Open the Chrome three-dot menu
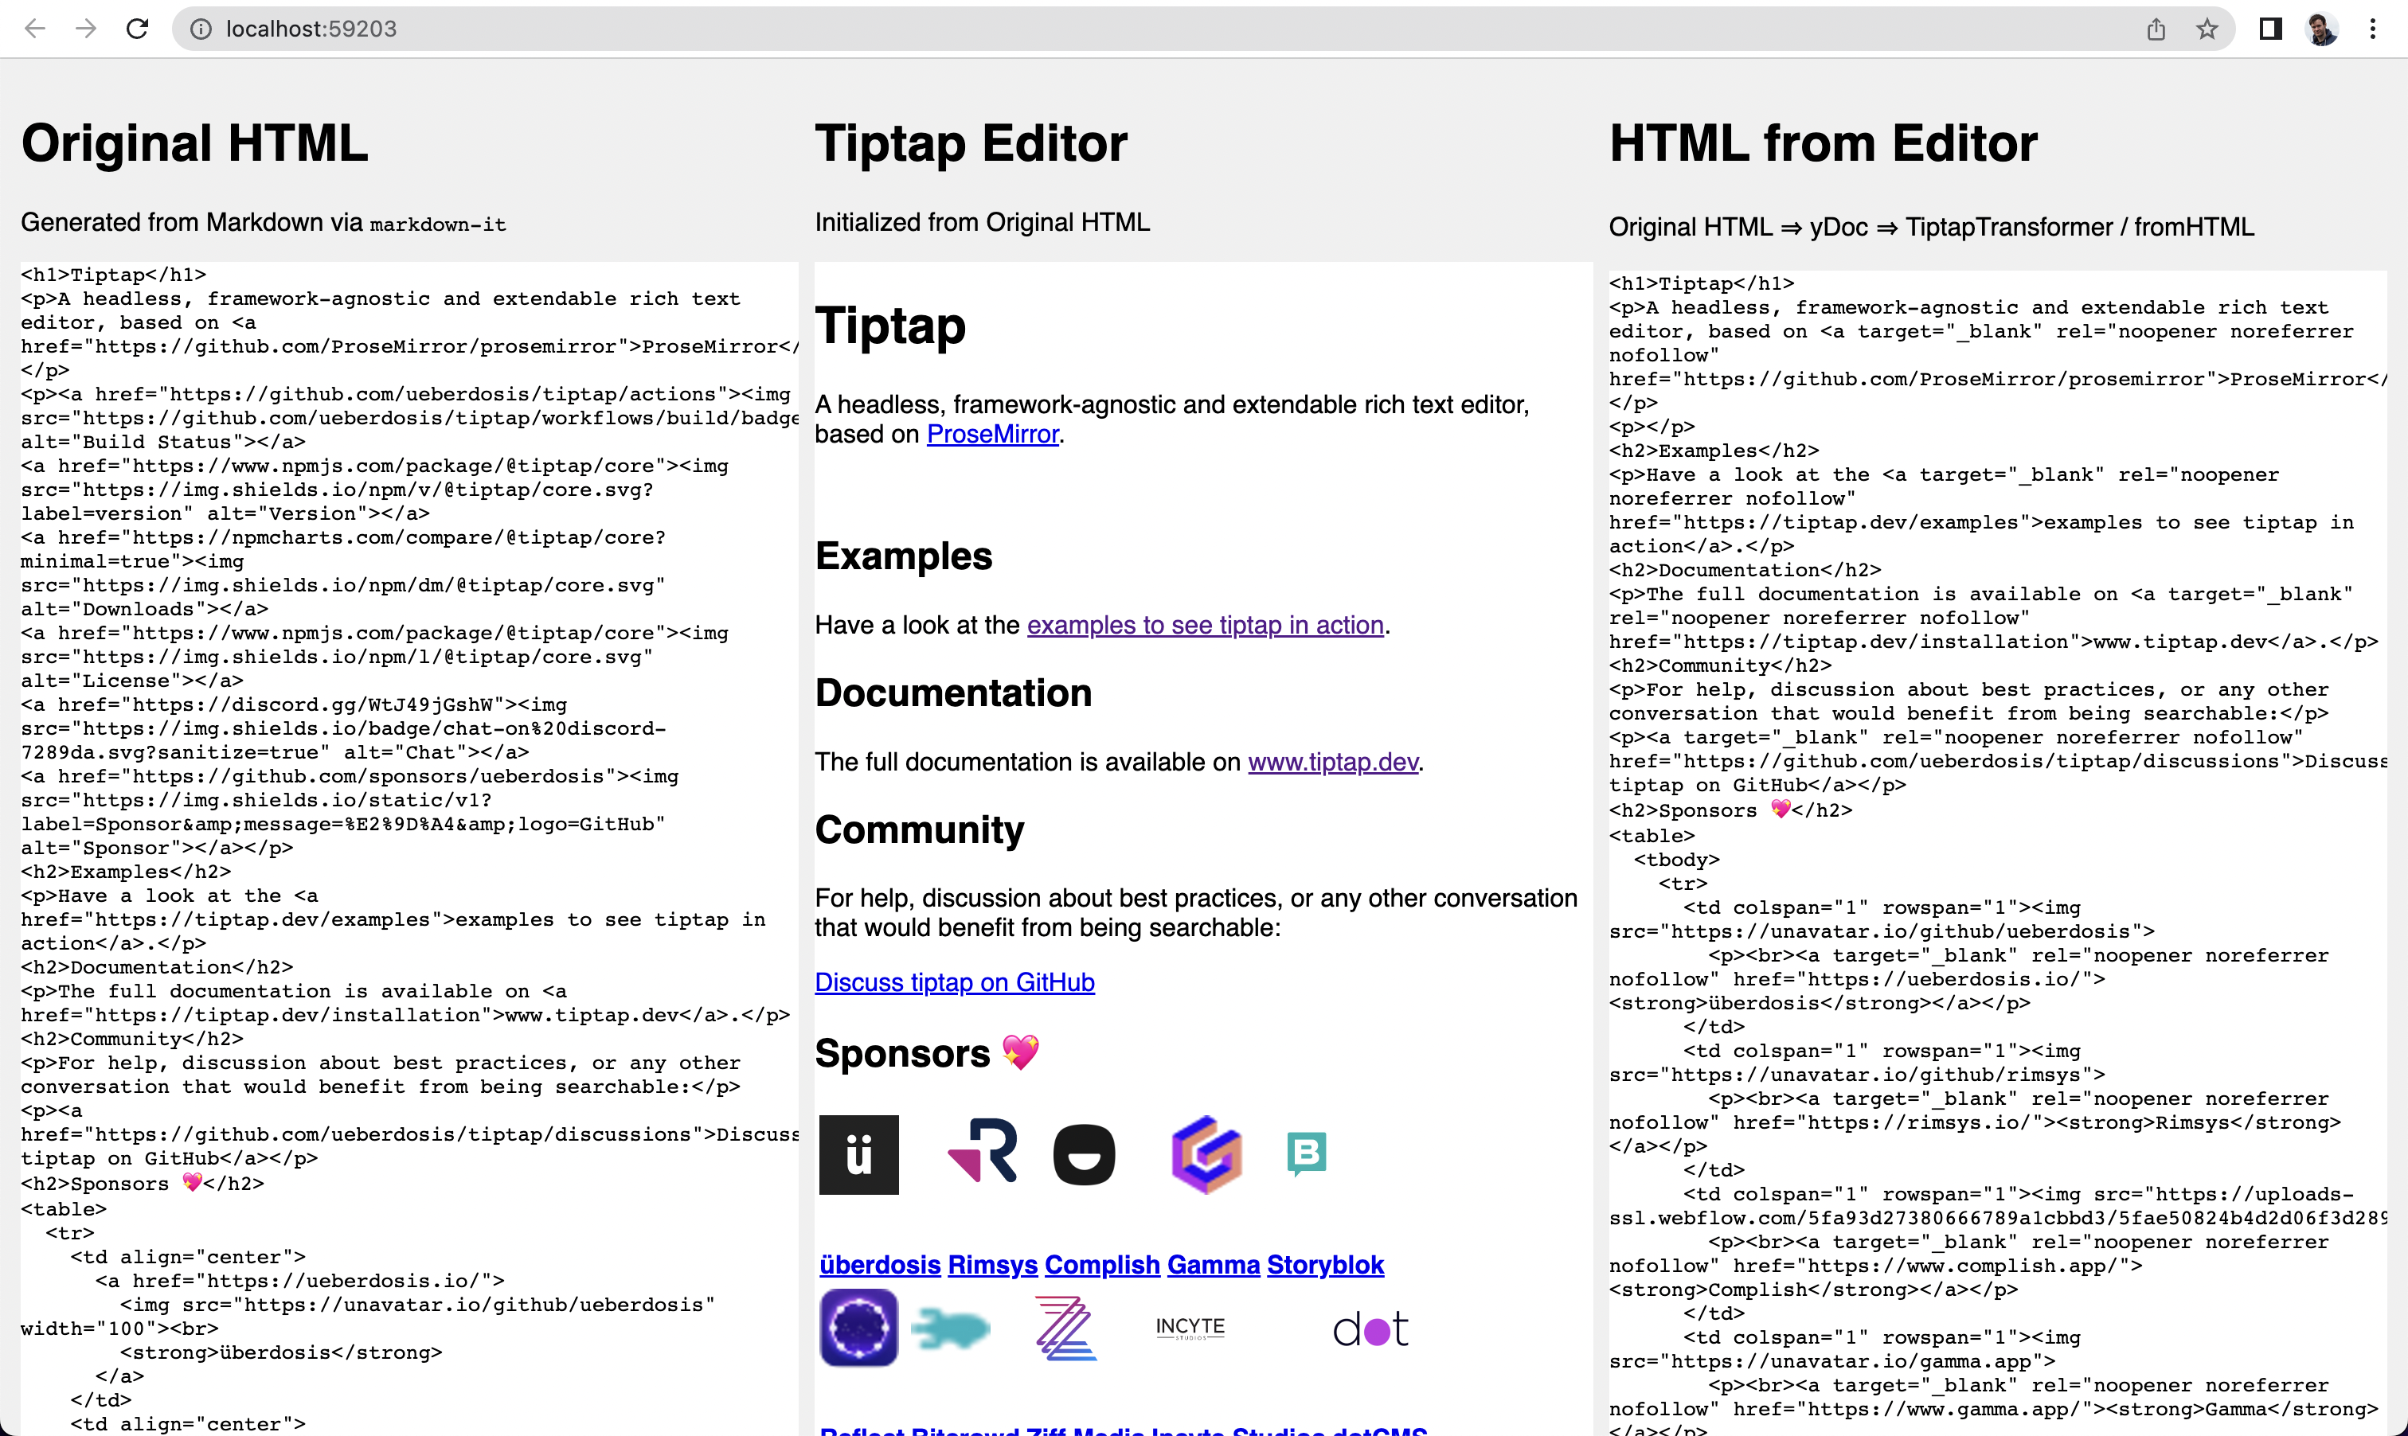This screenshot has height=1436, width=2408. click(2372, 29)
